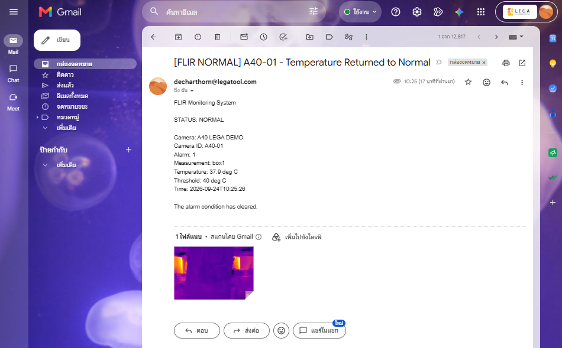Click sender decharthorn@legatool.com
The image size is (562, 348).
[215, 82]
